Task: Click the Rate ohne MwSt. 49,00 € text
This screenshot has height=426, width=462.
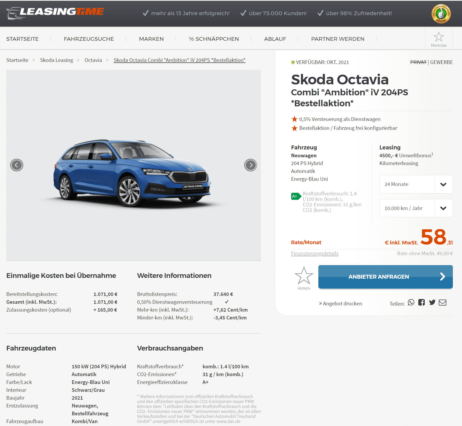Action: point(425,253)
